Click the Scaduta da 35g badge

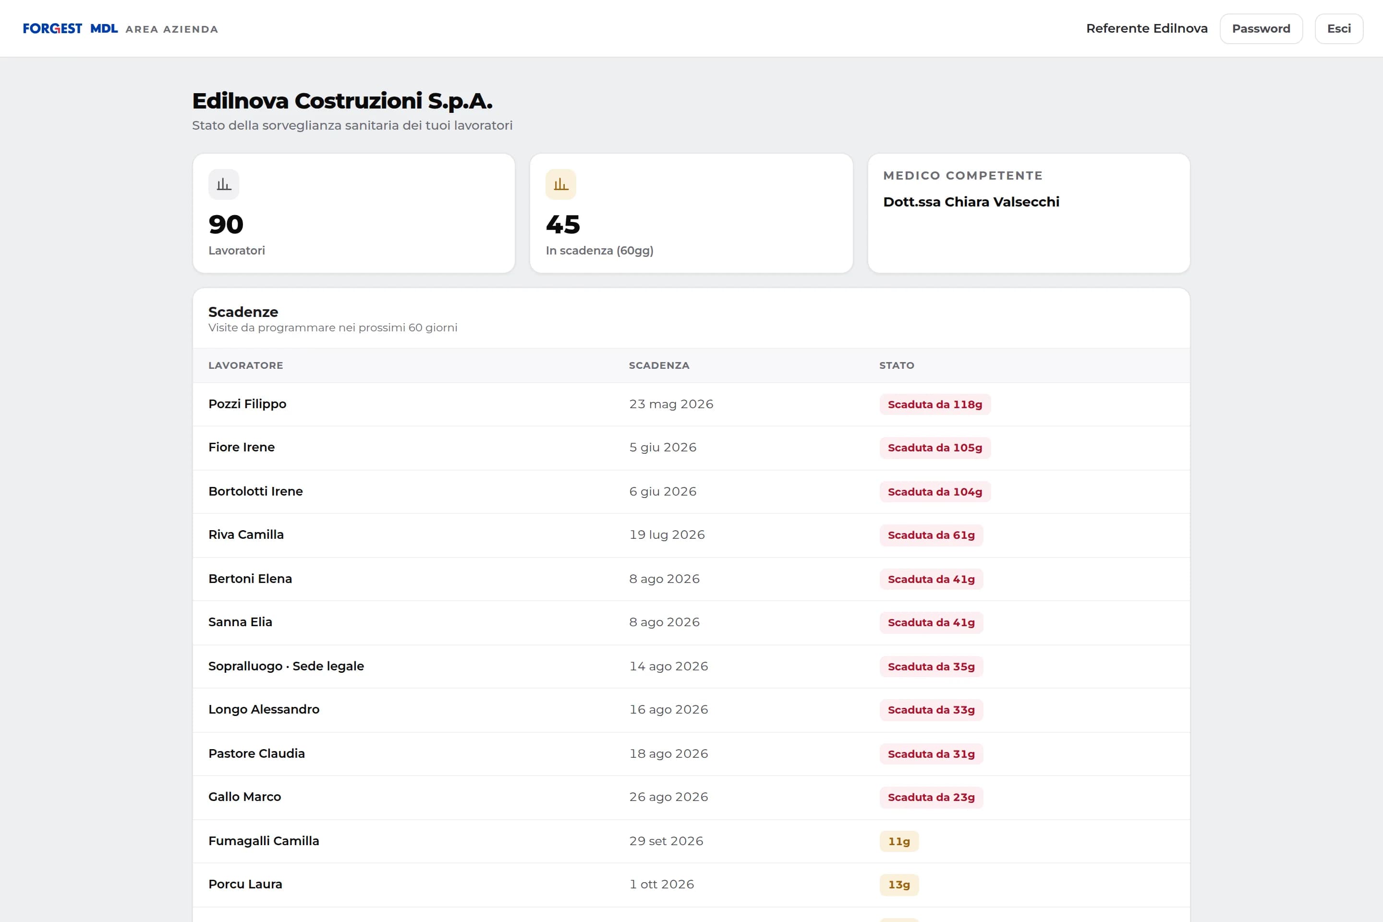click(932, 667)
